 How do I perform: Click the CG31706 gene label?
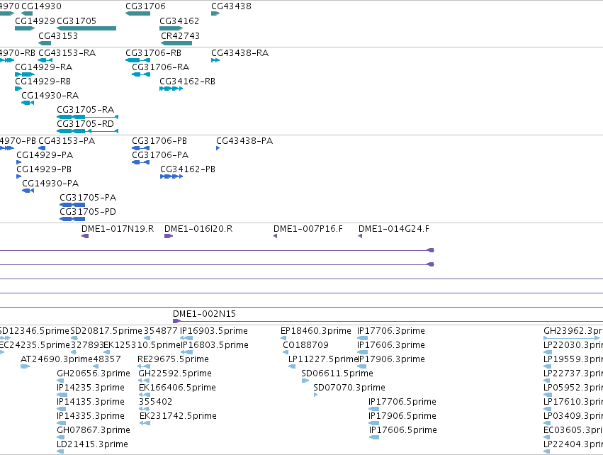pyautogui.click(x=145, y=6)
